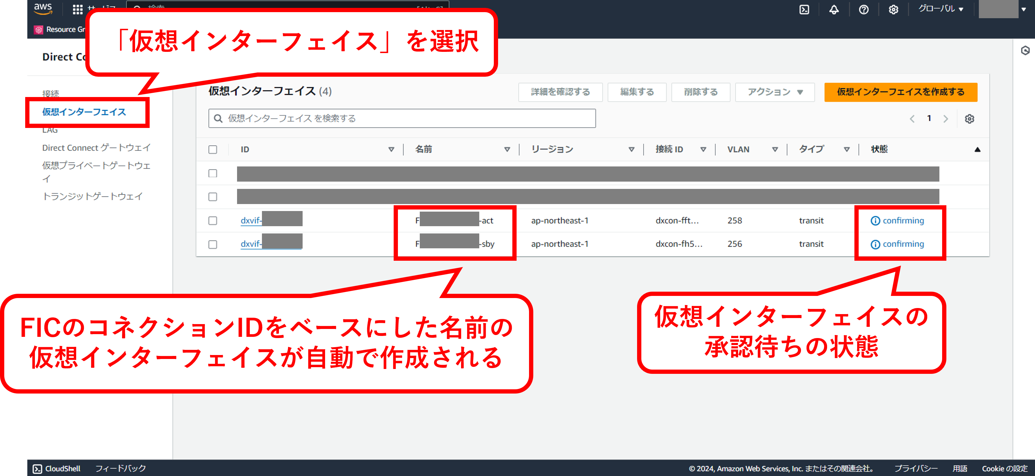Open the AWS home logo
The height and width of the screenshot is (476, 1035).
click(x=43, y=9)
